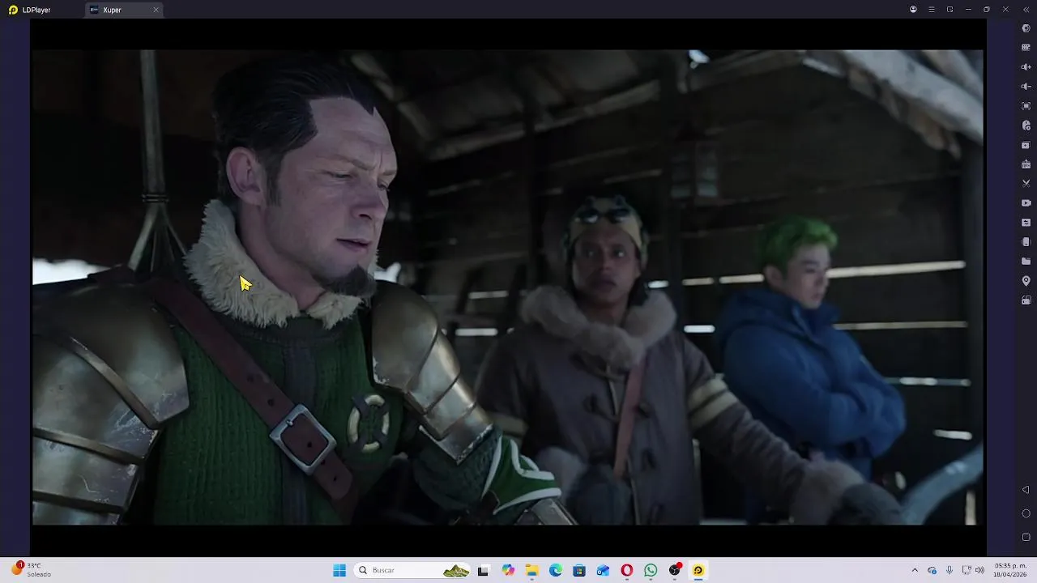This screenshot has width=1037, height=583.
Task: Click the last sidebar multi-window icon
Action: tap(1026, 300)
